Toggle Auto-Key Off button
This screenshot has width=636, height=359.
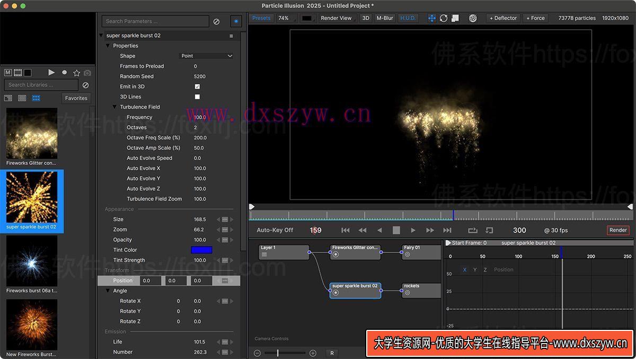pyautogui.click(x=275, y=230)
